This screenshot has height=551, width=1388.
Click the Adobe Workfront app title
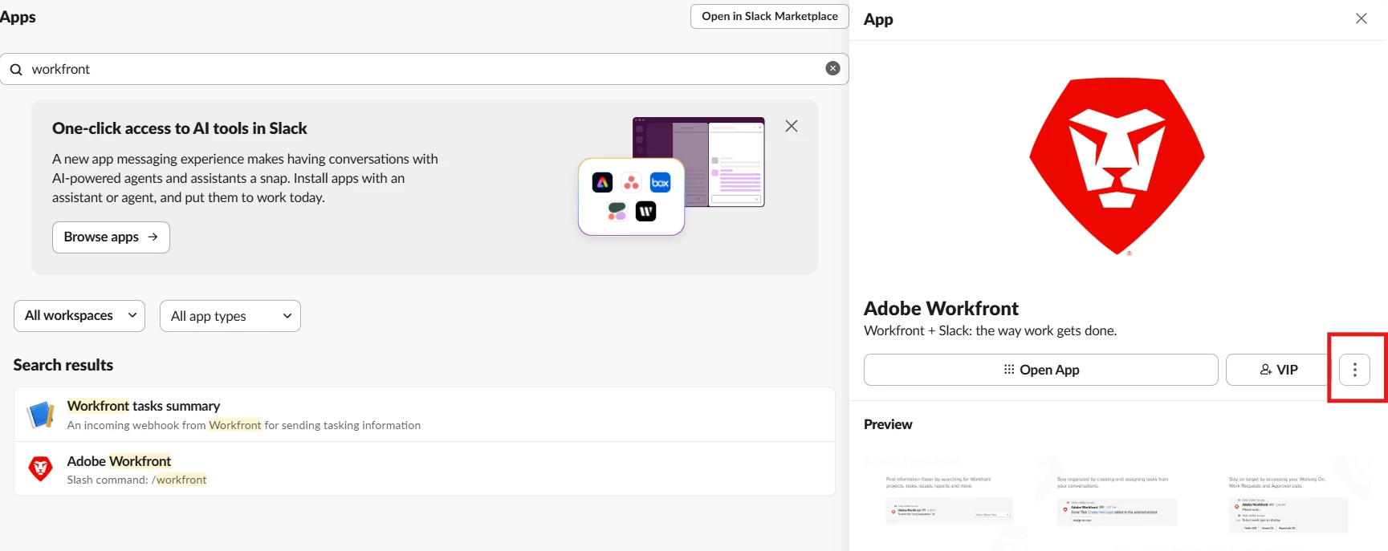941,309
